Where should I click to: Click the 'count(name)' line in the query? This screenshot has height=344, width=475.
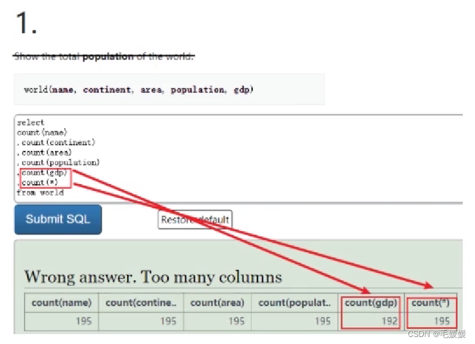(42, 132)
